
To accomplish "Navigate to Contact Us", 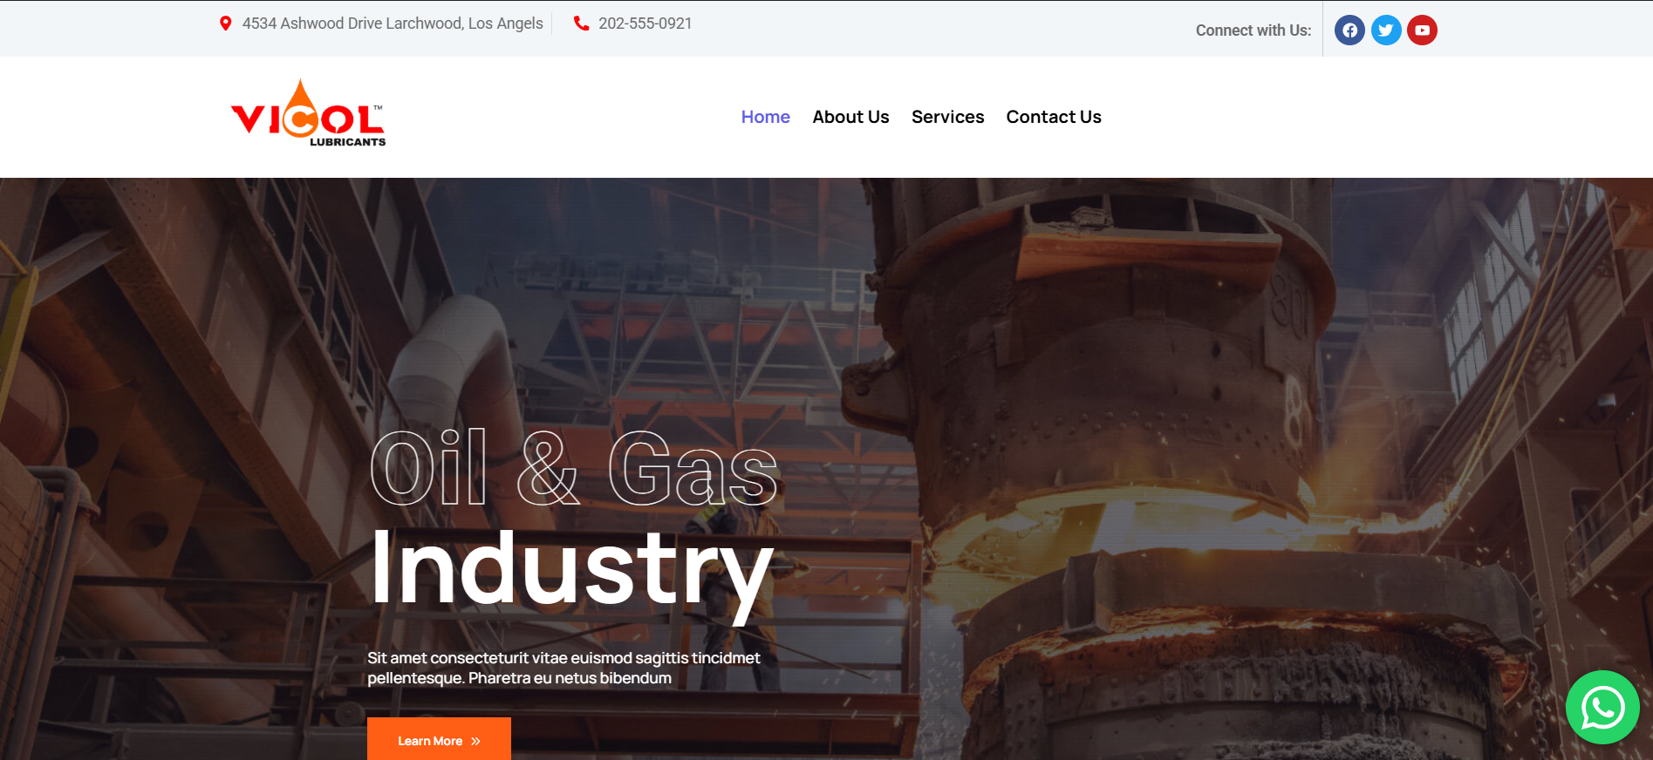I will click(1054, 117).
